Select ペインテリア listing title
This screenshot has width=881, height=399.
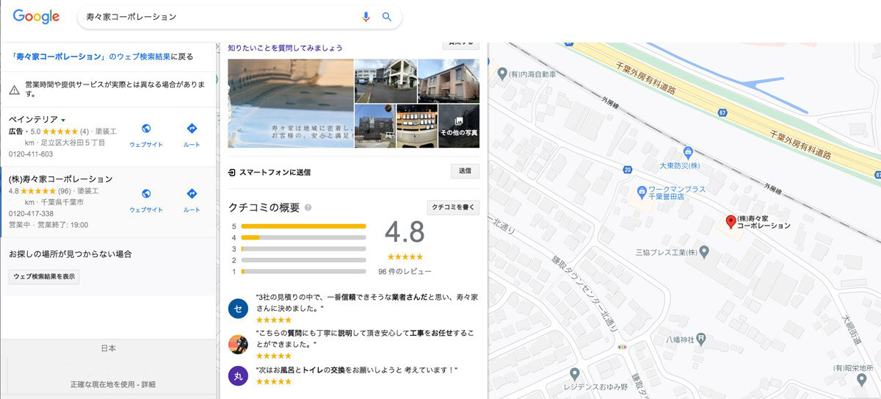click(33, 119)
